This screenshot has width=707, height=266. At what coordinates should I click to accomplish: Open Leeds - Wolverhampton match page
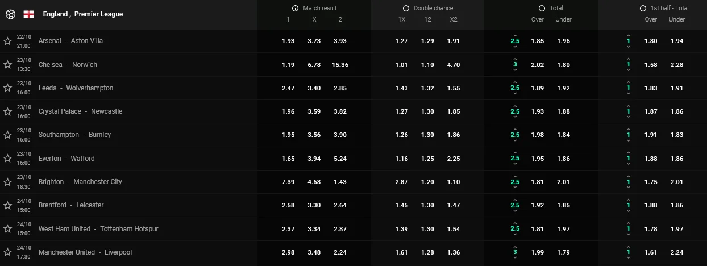point(76,88)
